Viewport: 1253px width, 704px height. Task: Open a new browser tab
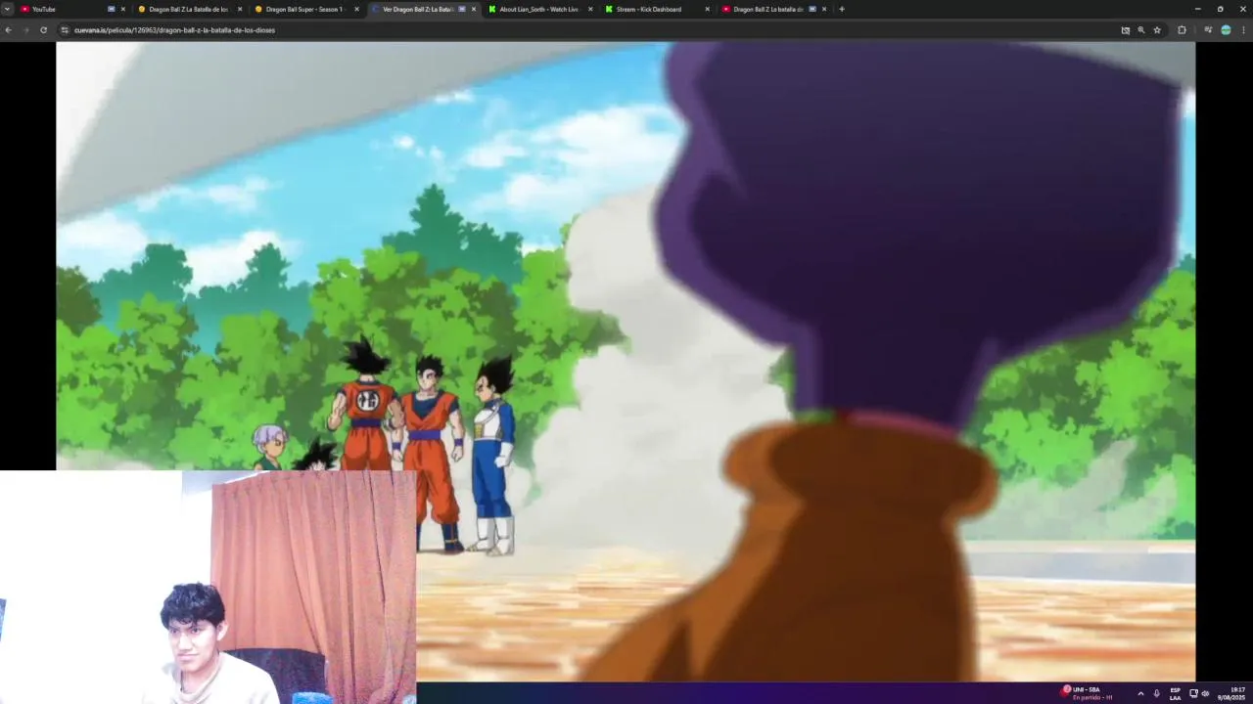coord(841,9)
